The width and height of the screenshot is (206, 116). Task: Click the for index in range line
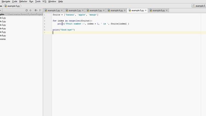click(x=72, y=21)
